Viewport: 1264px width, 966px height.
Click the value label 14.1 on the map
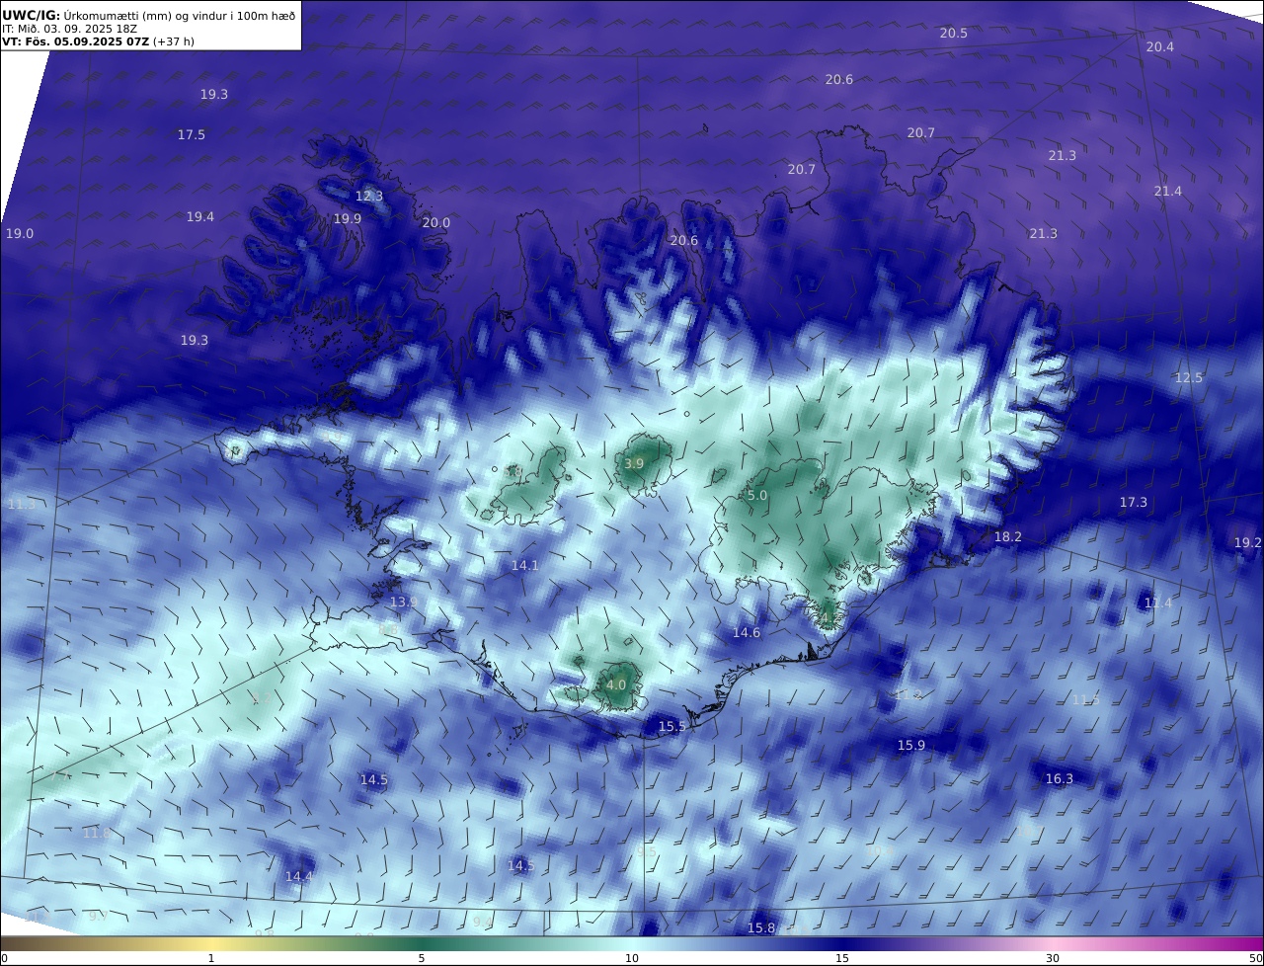pyautogui.click(x=525, y=566)
